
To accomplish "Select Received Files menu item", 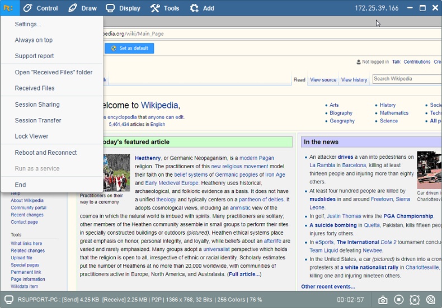I will coord(52,88).
